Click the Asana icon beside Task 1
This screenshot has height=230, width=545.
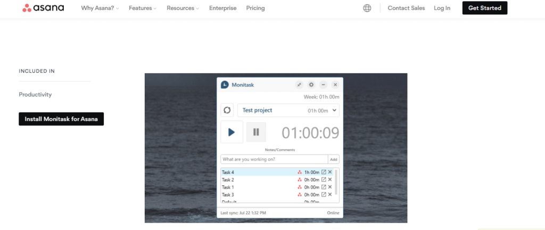[300, 187]
